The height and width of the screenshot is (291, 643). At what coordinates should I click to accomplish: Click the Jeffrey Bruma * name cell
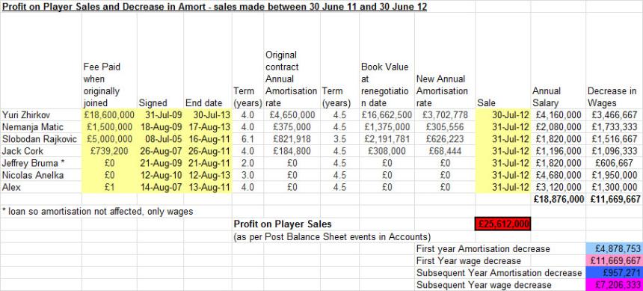[41, 163]
